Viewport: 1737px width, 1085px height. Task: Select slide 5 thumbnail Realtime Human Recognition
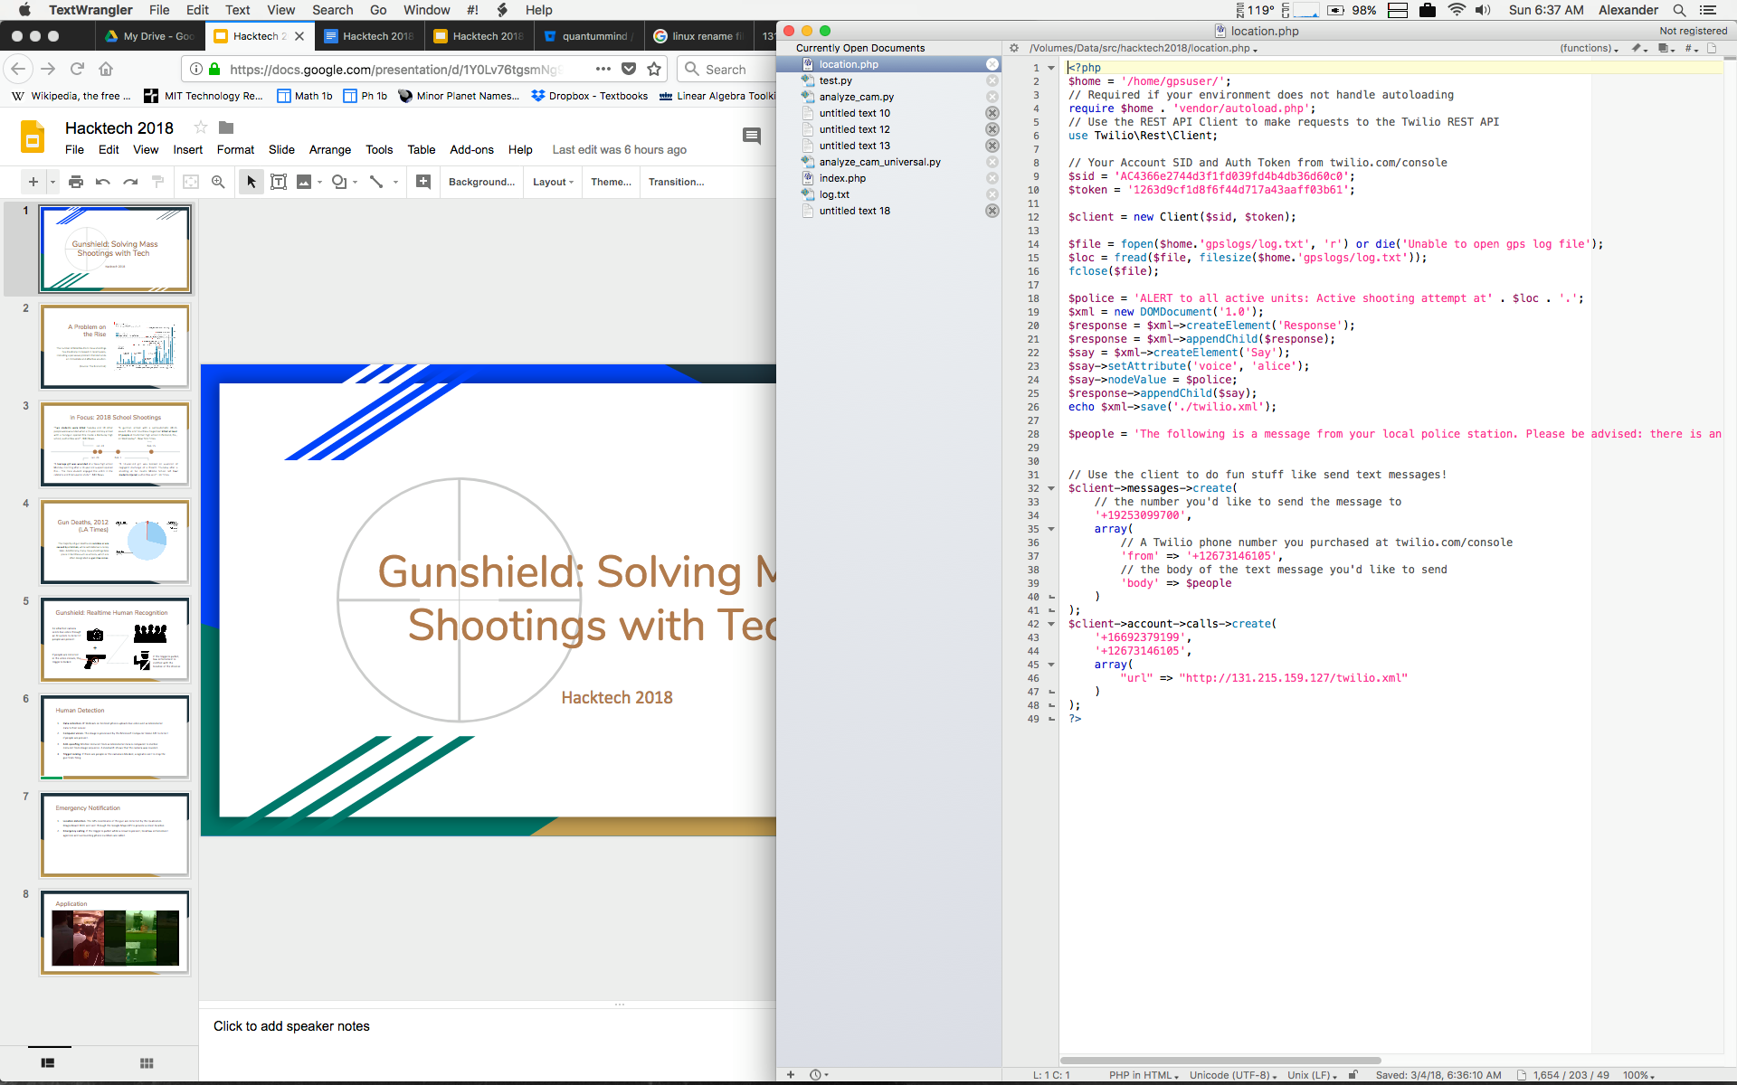[x=115, y=639]
